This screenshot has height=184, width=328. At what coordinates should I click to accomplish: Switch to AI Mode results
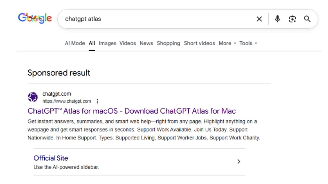pyautogui.click(x=75, y=43)
